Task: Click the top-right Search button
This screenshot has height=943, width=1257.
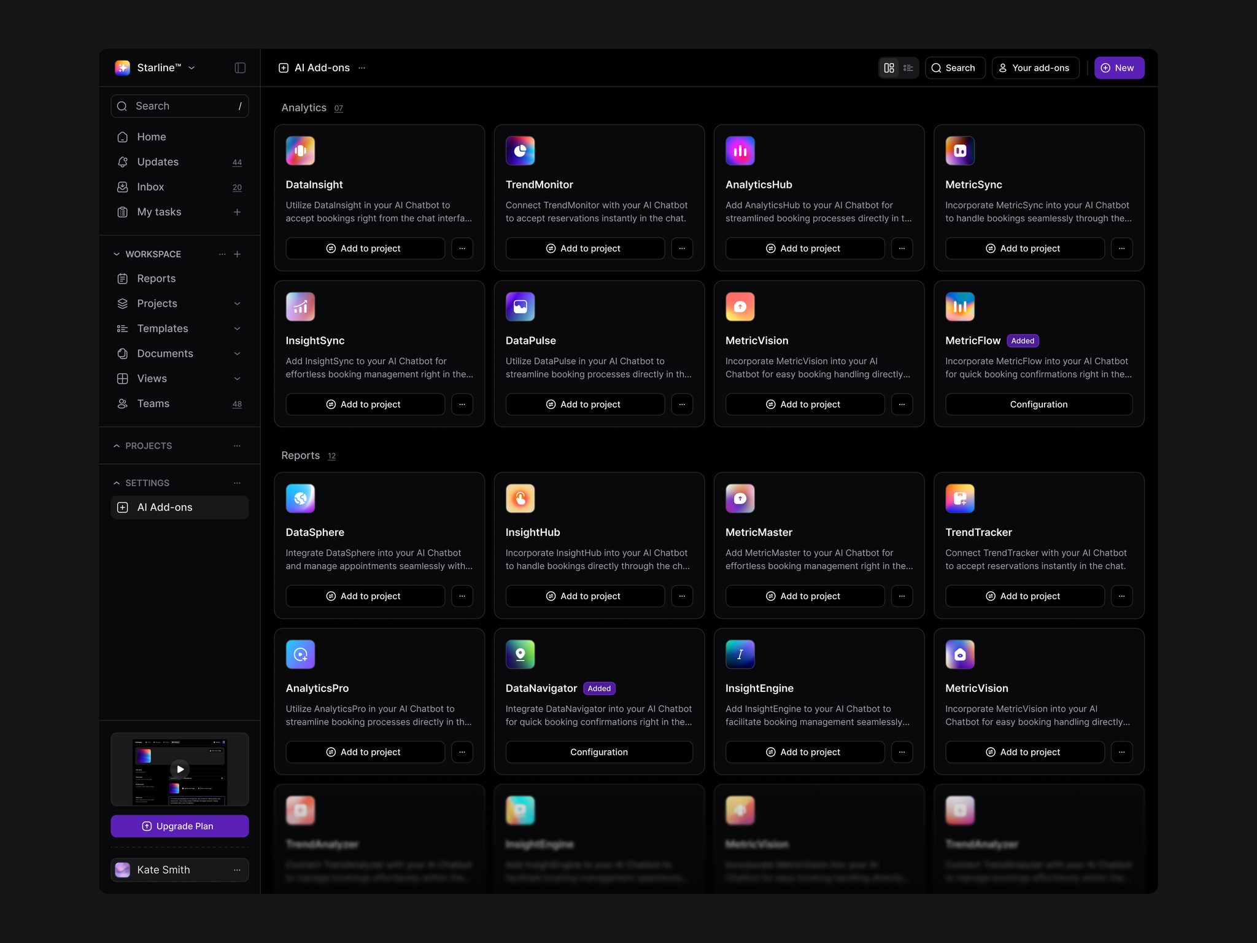Action: click(x=954, y=68)
